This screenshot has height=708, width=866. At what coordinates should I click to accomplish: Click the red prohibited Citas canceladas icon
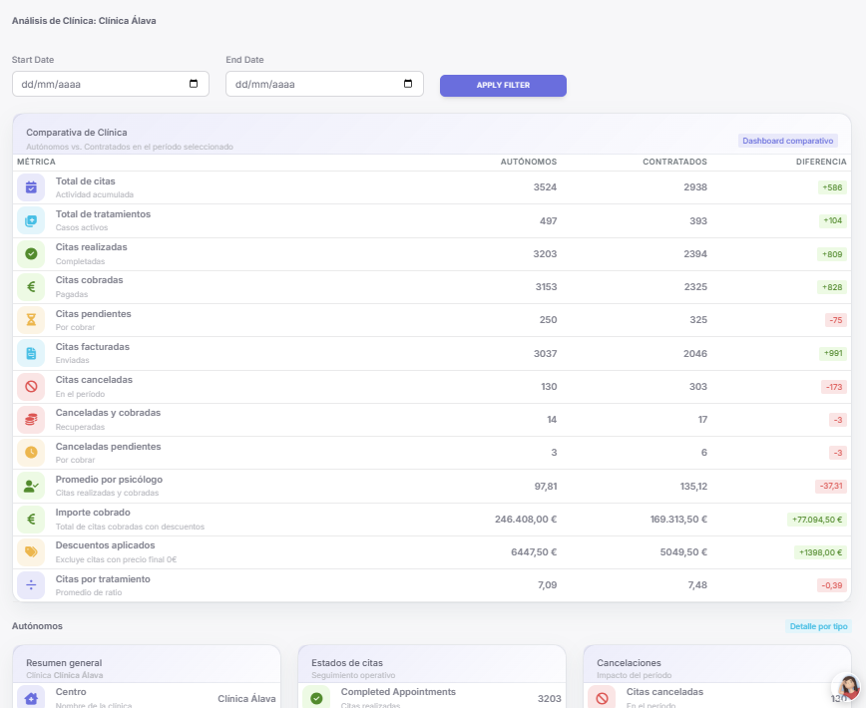pyautogui.click(x=31, y=386)
